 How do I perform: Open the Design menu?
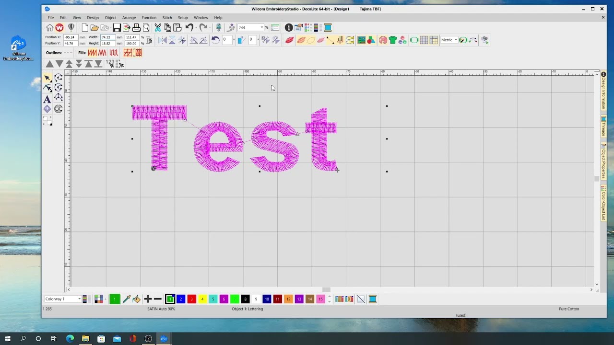[x=93, y=18]
